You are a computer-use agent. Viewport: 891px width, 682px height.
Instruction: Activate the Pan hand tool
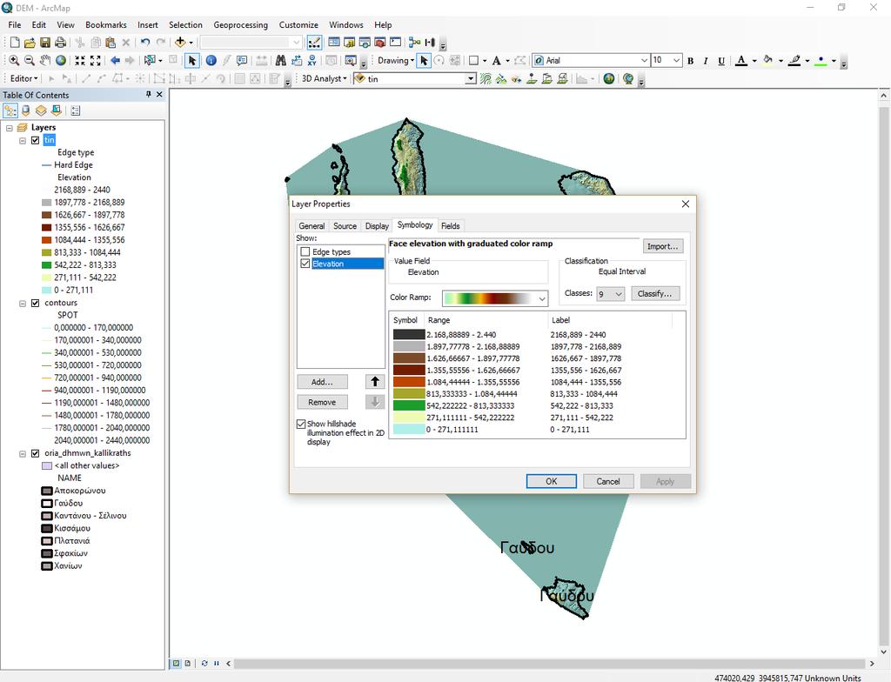45,60
